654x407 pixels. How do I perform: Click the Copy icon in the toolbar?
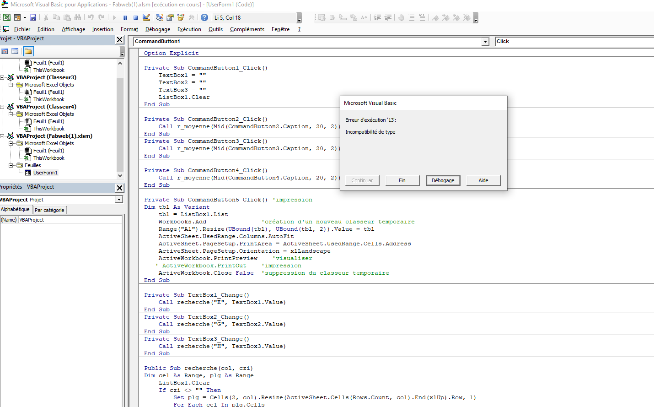pos(56,17)
